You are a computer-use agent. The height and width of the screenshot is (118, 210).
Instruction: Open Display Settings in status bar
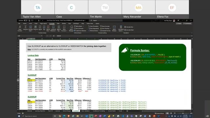159,113
